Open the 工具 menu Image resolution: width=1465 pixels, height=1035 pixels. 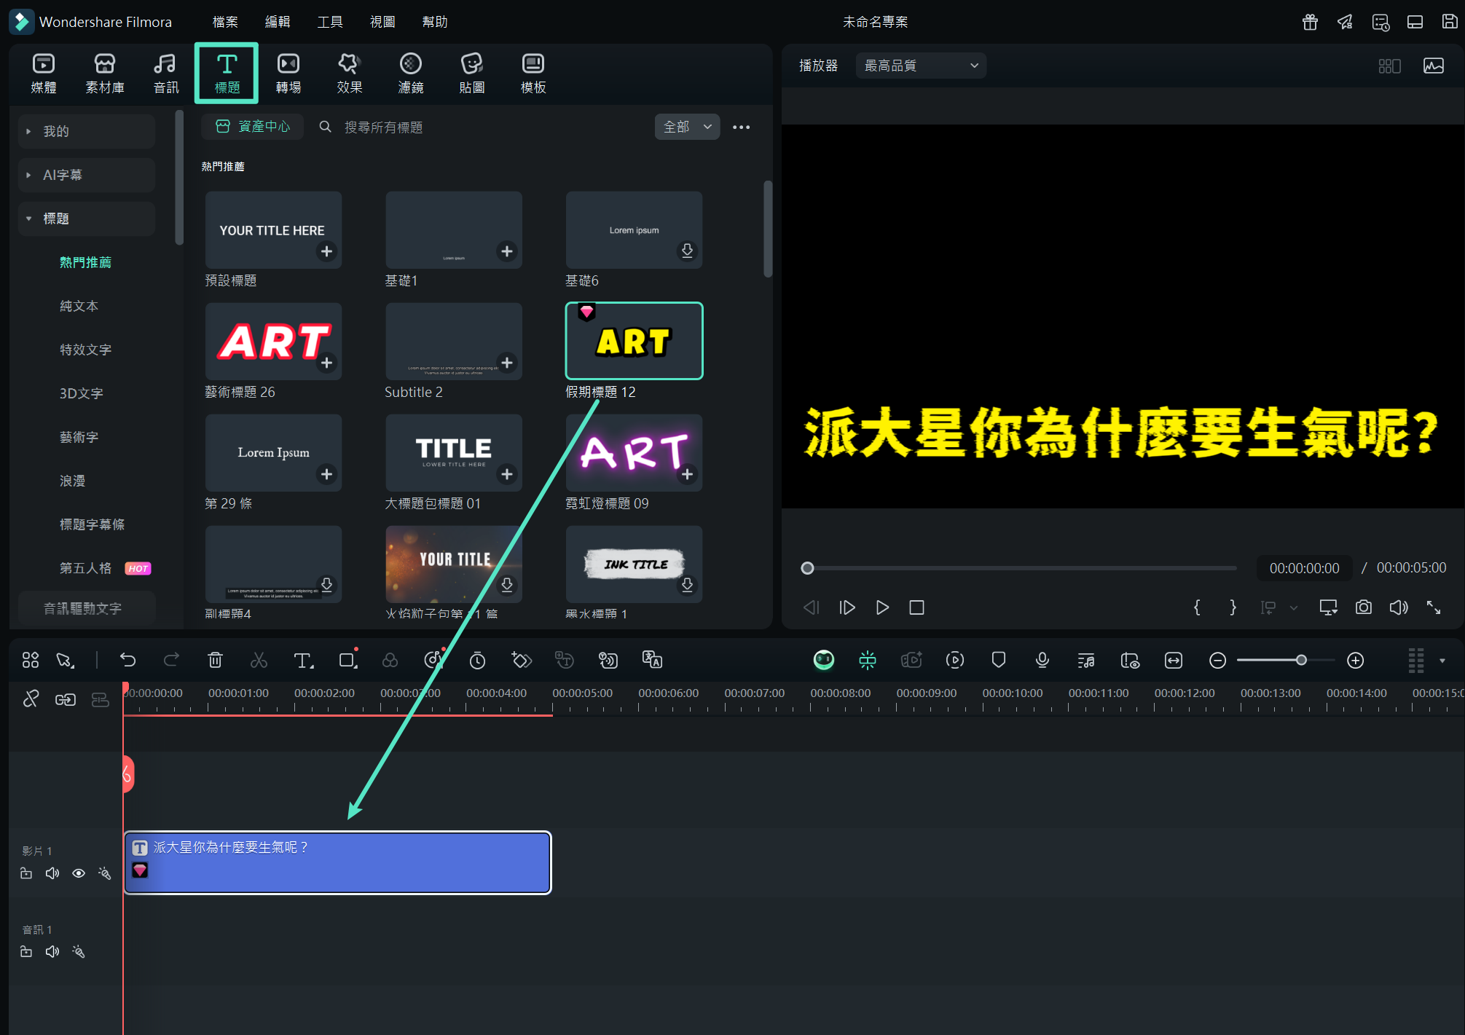[x=330, y=22]
